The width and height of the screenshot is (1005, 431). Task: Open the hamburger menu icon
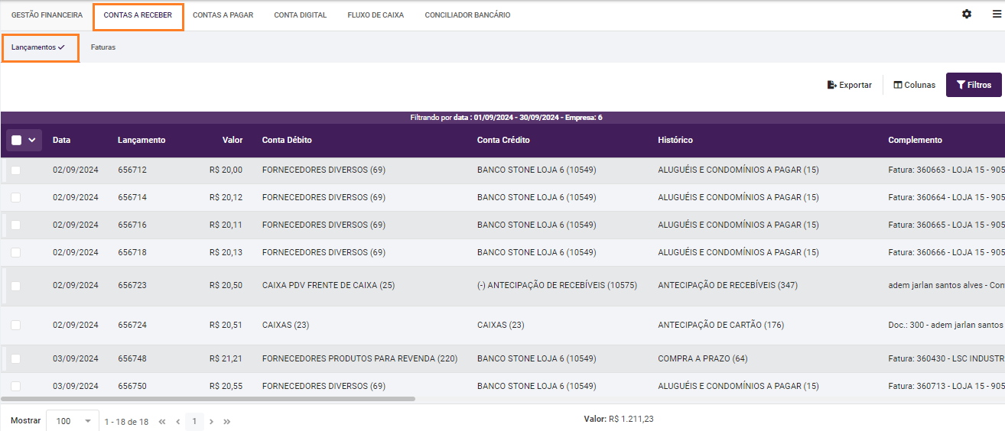997,14
